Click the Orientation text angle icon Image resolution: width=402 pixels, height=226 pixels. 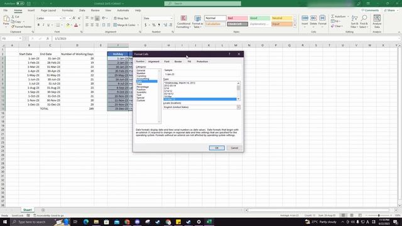coord(104,18)
